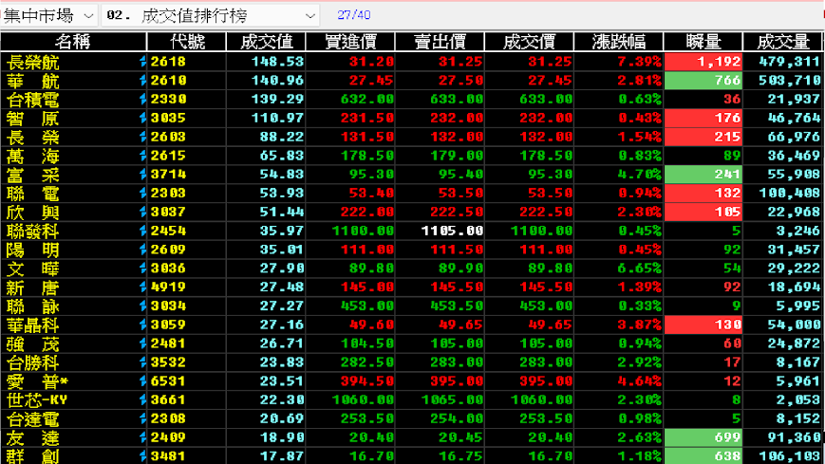The width and height of the screenshot is (825, 464).
Task: Click the lightning icon next to 新唐
Action: click(x=142, y=288)
